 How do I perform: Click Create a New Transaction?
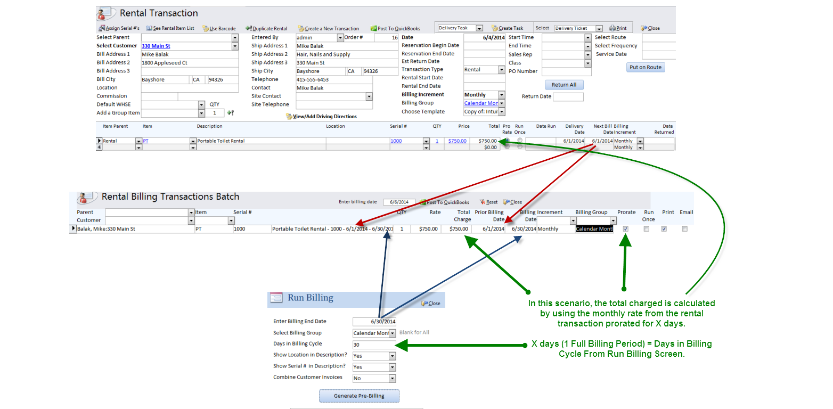pos(301,29)
